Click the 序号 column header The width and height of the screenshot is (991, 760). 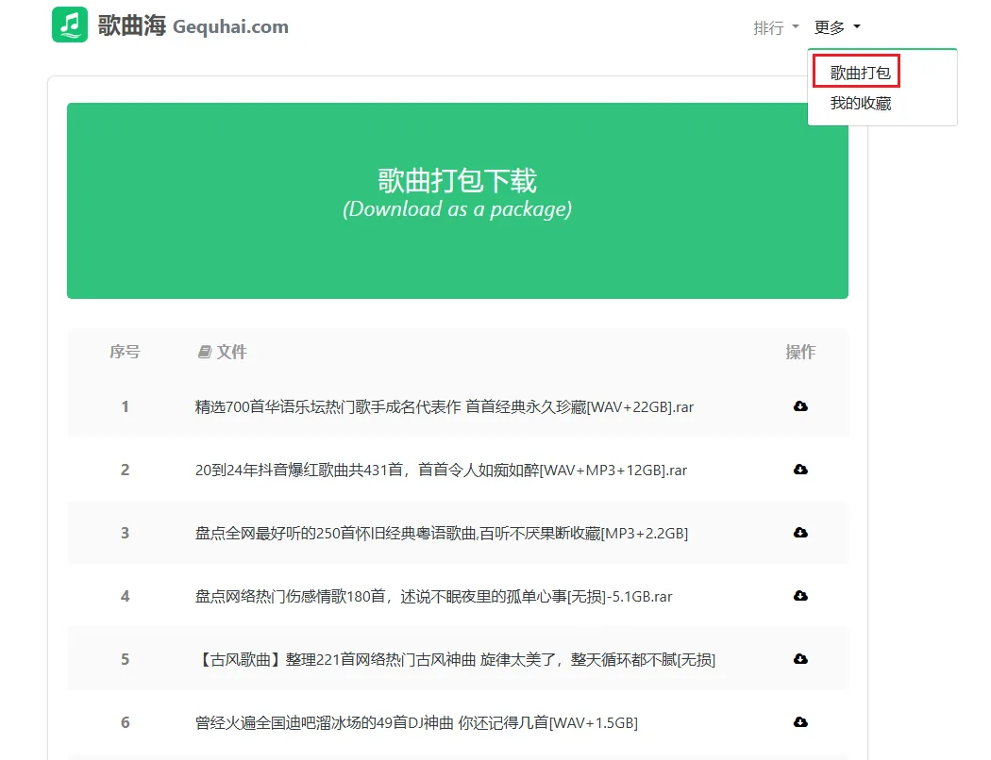click(125, 352)
